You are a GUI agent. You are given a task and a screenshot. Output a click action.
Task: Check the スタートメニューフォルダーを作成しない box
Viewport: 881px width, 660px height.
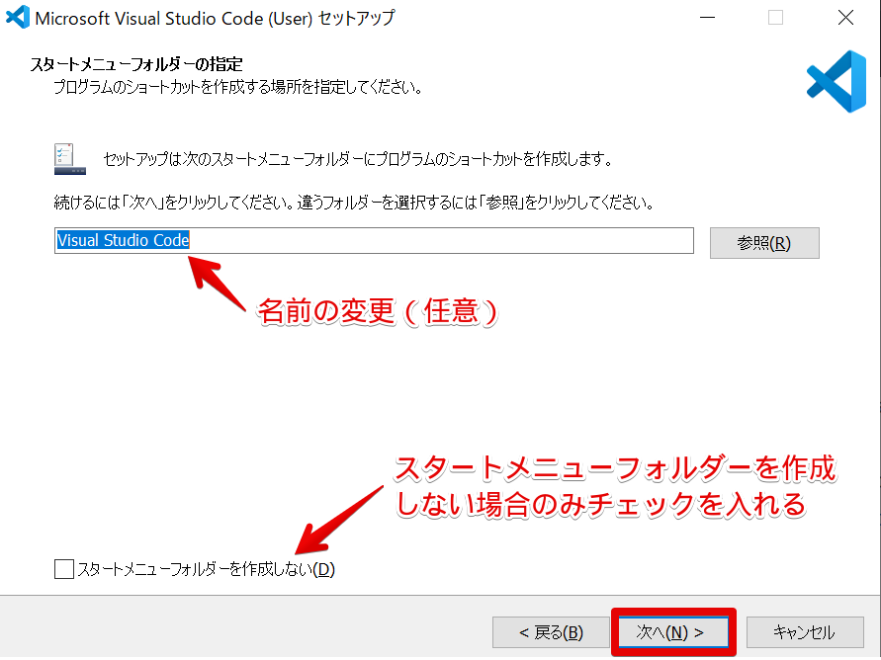point(64,569)
